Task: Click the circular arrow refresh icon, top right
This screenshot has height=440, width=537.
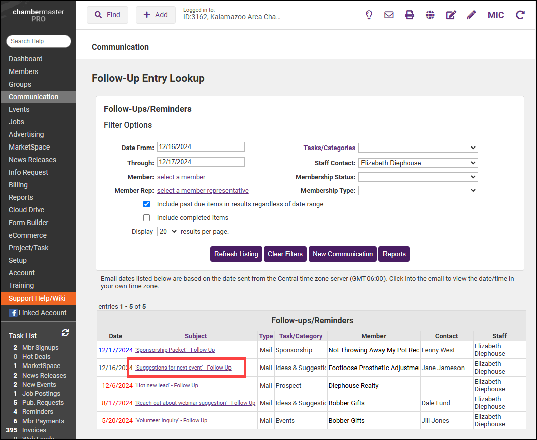Action: point(520,15)
